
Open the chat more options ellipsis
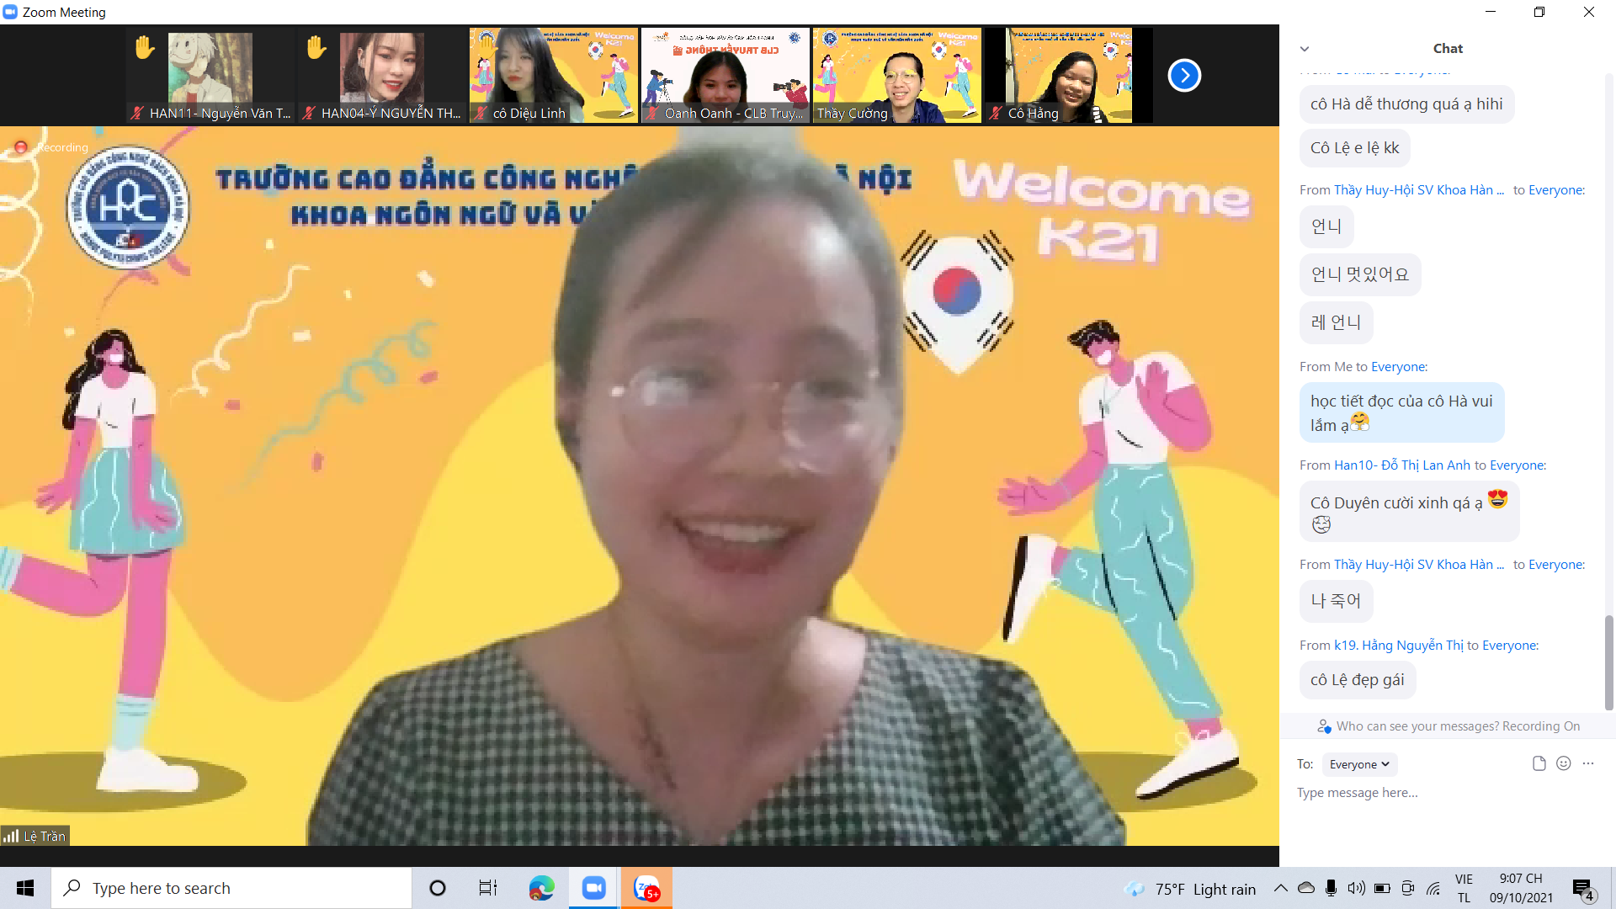1588,763
